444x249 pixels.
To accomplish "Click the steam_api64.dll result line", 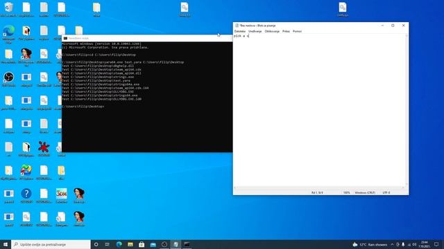I will click(x=101, y=73).
